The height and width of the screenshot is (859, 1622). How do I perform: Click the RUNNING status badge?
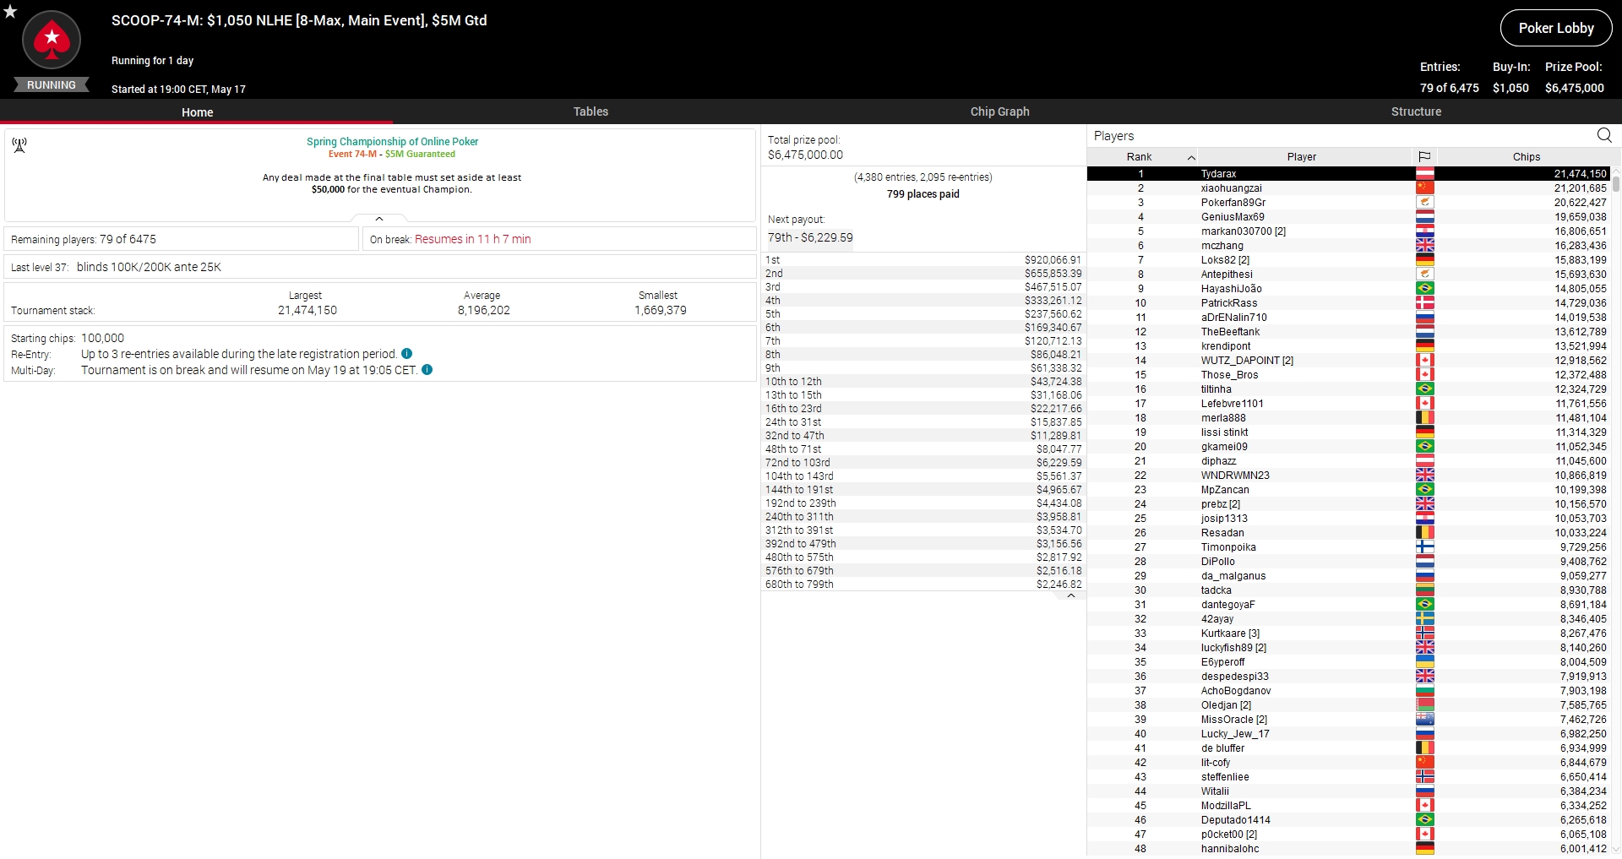pyautogui.click(x=52, y=85)
